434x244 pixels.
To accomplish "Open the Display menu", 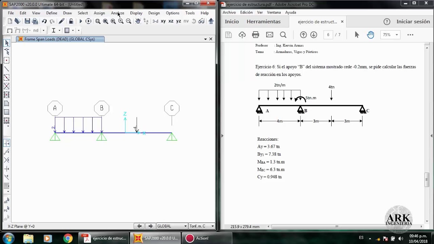I will 136,13.
